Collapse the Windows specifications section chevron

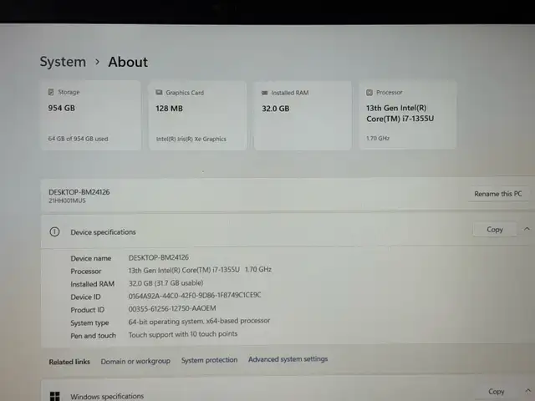tap(527, 391)
